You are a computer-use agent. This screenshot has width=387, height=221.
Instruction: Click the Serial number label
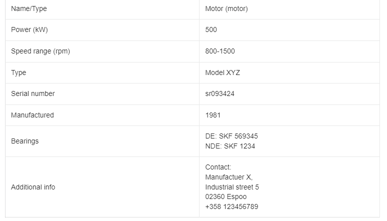(33, 93)
